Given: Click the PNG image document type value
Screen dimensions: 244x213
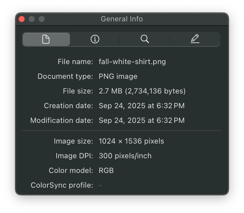Looking at the screenshot, I should pos(118,76).
